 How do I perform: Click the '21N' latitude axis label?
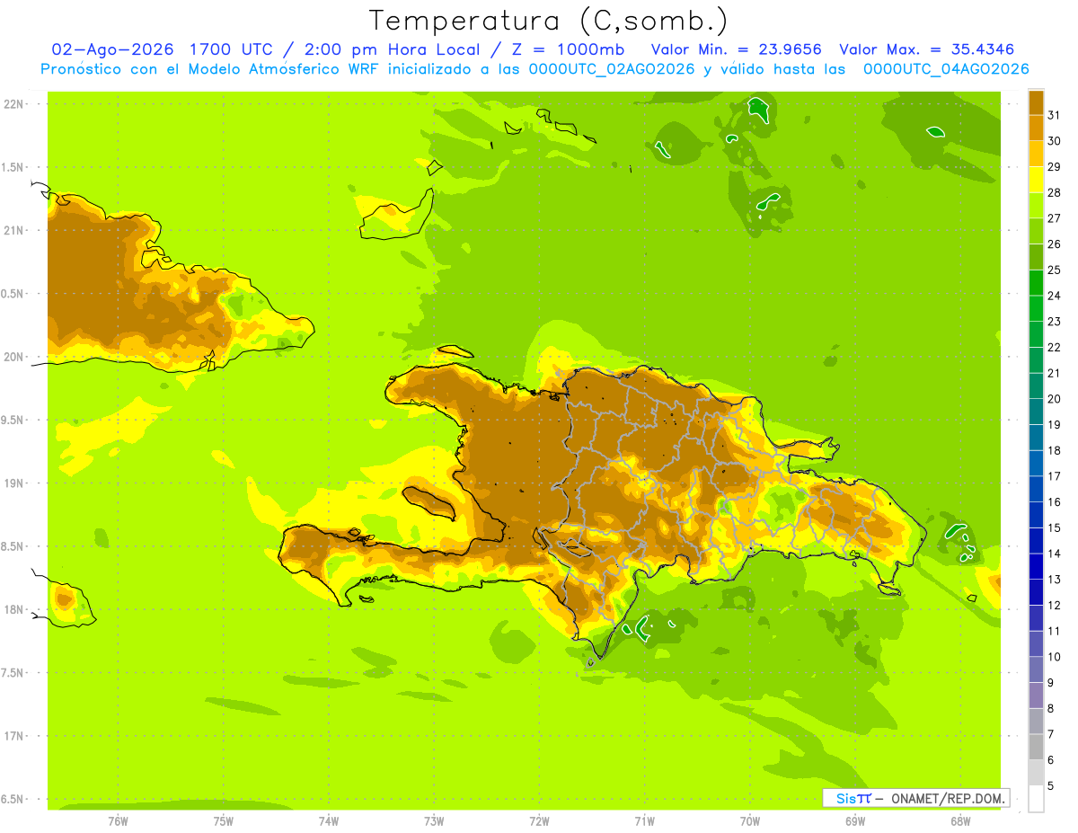point(13,230)
